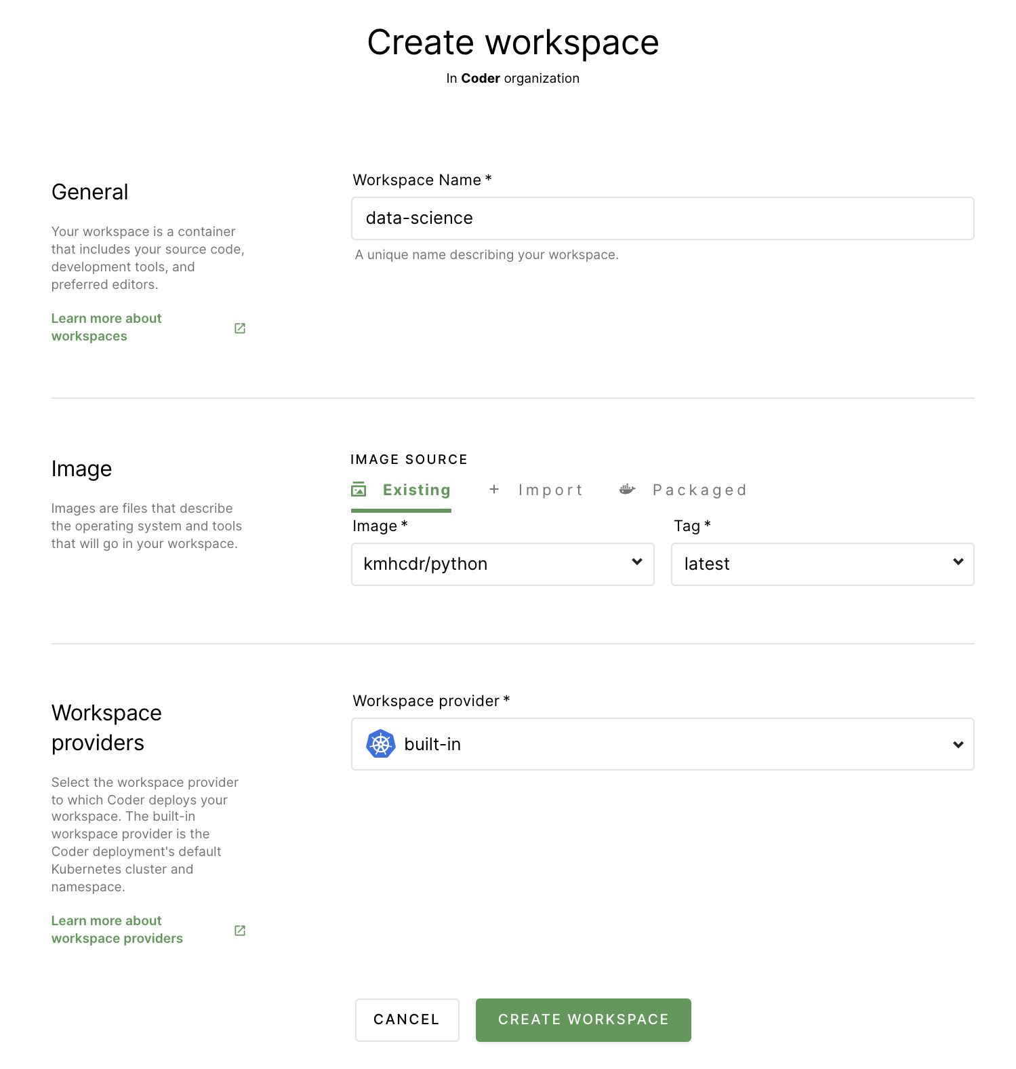Switch to the Packaged image source tab
Viewport: 1016px width, 1069px height.
(x=683, y=490)
